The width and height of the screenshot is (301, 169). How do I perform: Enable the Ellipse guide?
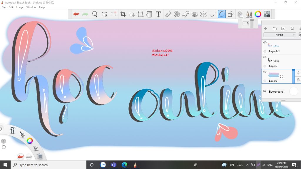tap(177, 14)
